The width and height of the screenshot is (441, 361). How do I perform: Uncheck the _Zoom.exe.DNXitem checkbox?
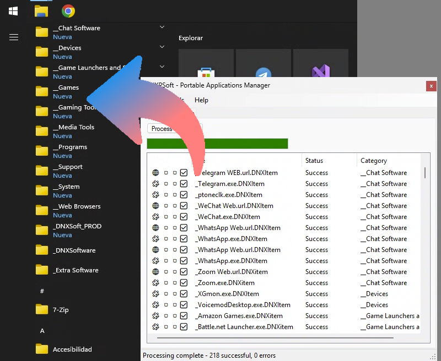(x=184, y=283)
